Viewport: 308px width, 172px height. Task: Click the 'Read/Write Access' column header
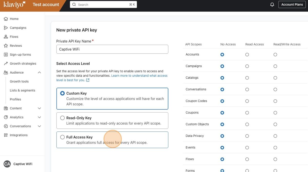point(287,44)
